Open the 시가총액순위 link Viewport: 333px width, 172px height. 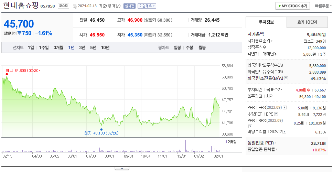pos(260,41)
